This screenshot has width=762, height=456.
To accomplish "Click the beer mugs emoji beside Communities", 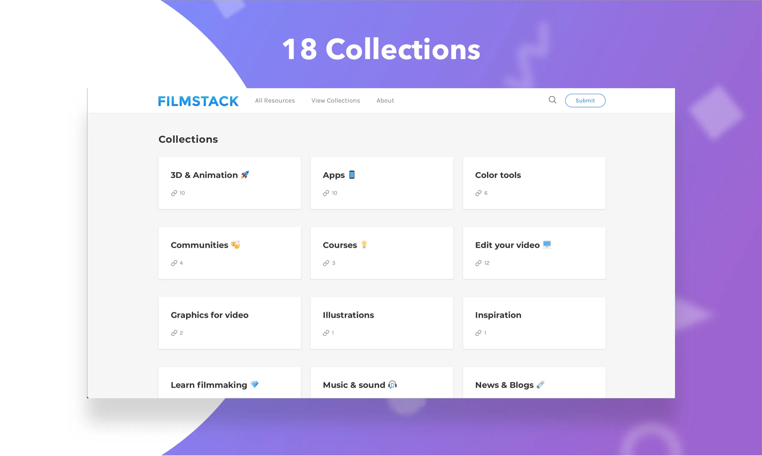I will point(236,244).
